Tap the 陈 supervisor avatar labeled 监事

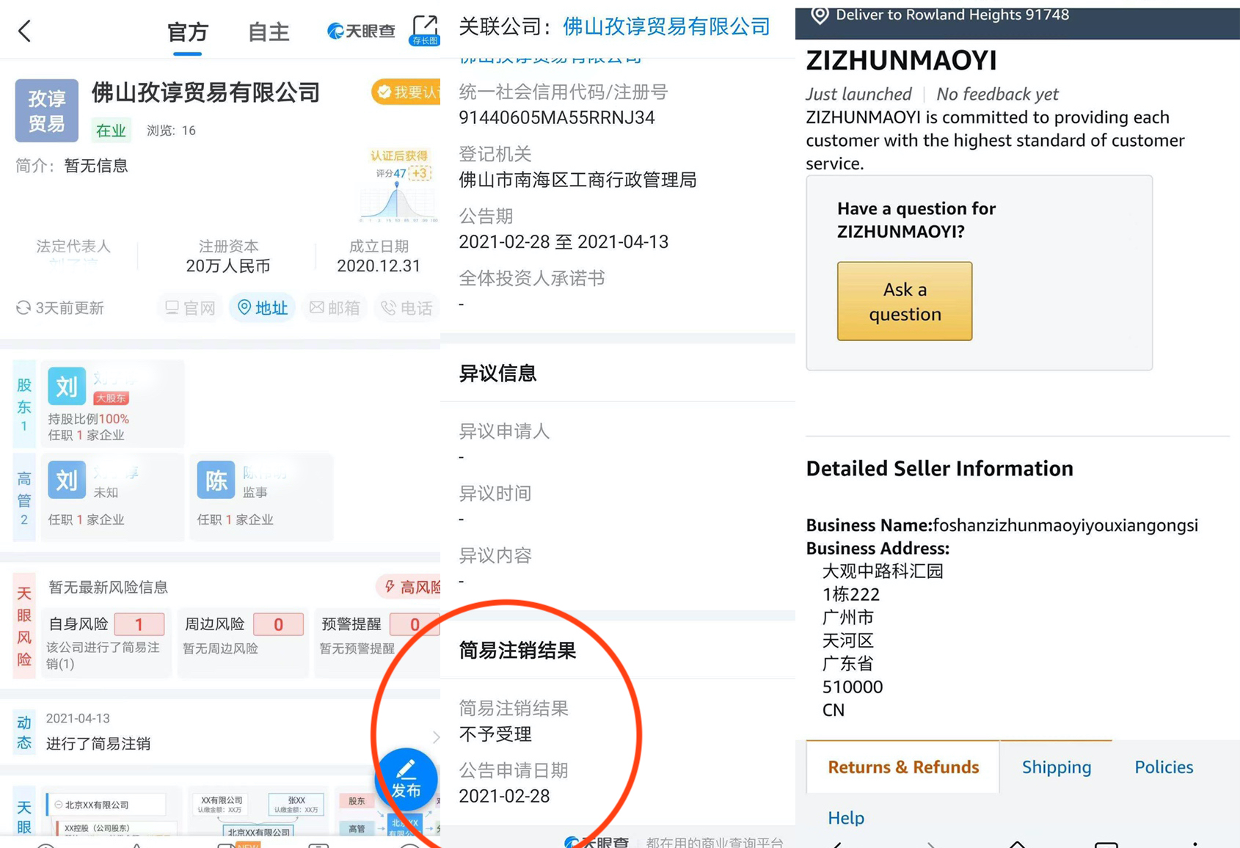pyautogui.click(x=216, y=480)
